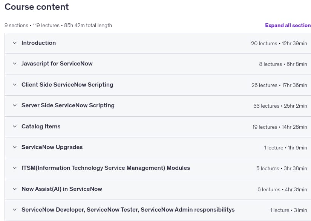311x221 pixels.
Task: Click '1 lecture • 1hr 9min' text
Action: [x=285, y=148]
